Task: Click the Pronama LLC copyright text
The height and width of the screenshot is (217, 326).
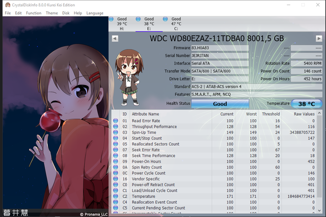Action: [x=94, y=214]
